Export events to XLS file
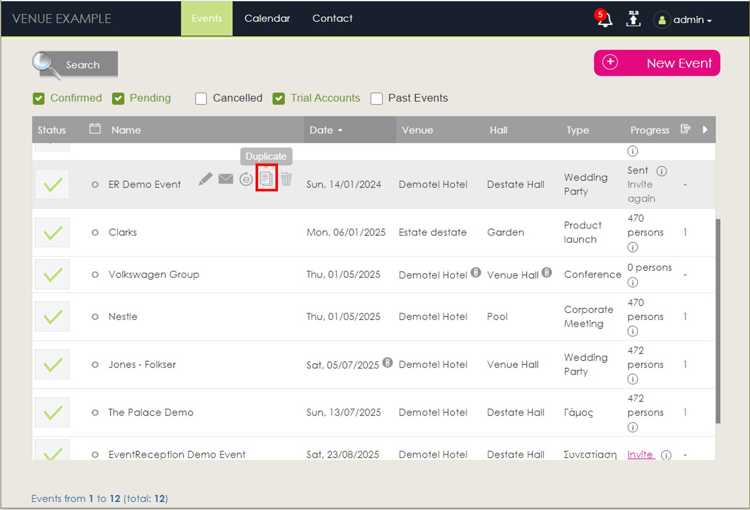This screenshot has width=750, height=510. coord(633,18)
